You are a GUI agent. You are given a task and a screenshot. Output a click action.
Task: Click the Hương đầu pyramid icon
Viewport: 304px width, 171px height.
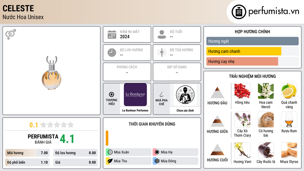[x=217, y=93]
